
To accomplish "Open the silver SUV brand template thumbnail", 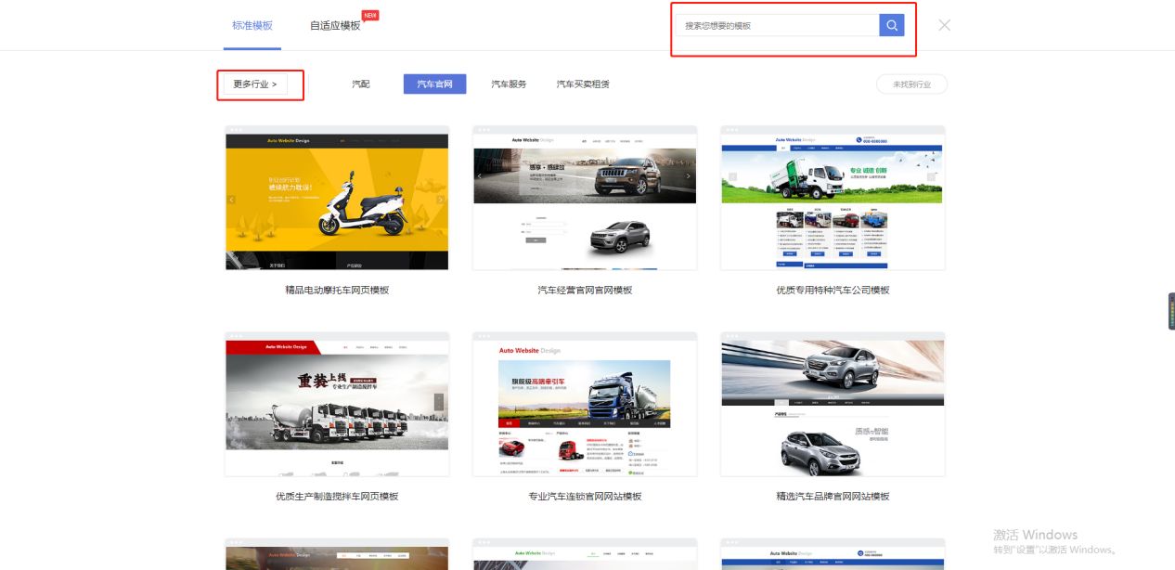I will pos(833,405).
